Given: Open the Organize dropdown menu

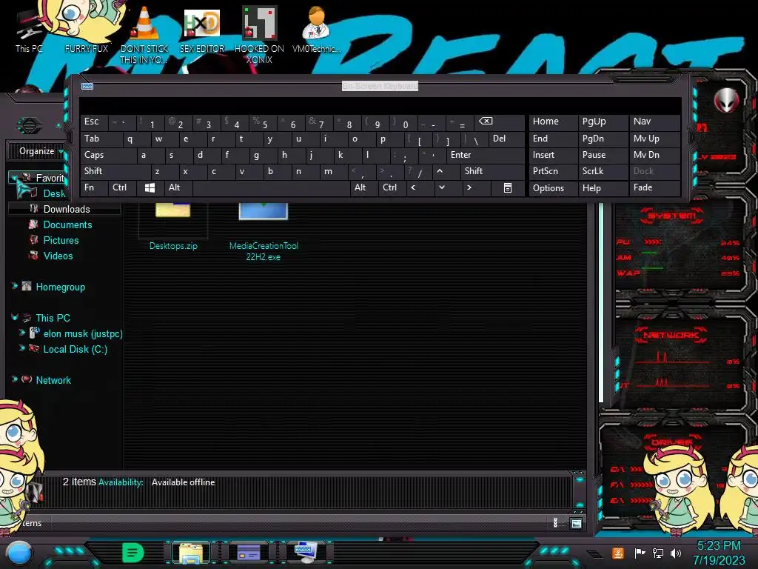Looking at the screenshot, I should 41,151.
